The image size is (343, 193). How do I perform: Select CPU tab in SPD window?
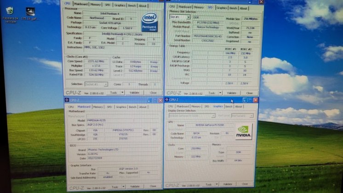(x=172, y=7)
